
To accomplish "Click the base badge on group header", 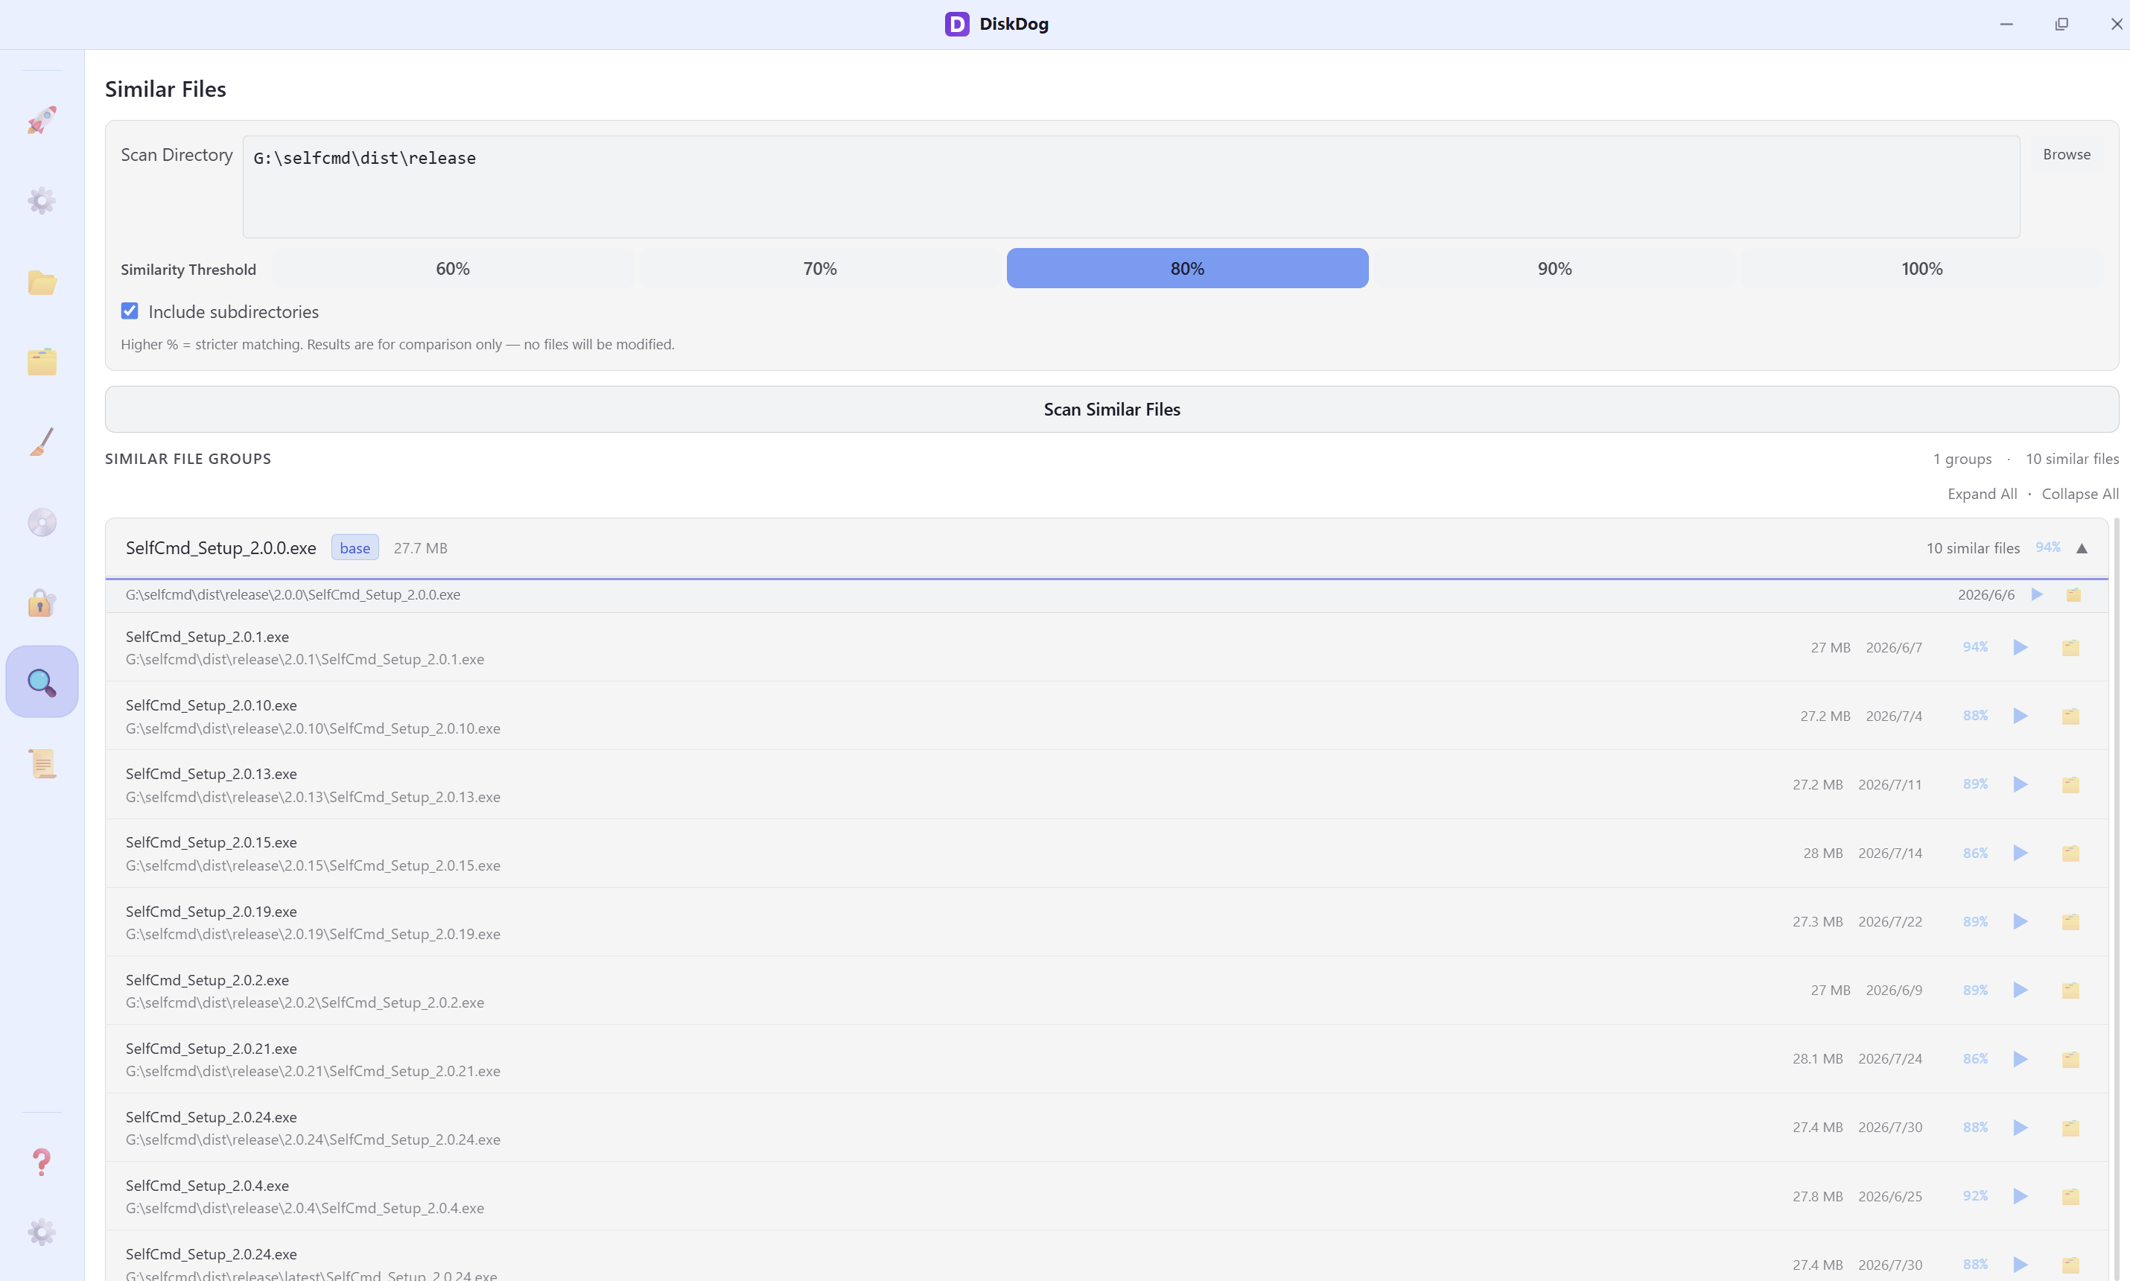I will 355,548.
